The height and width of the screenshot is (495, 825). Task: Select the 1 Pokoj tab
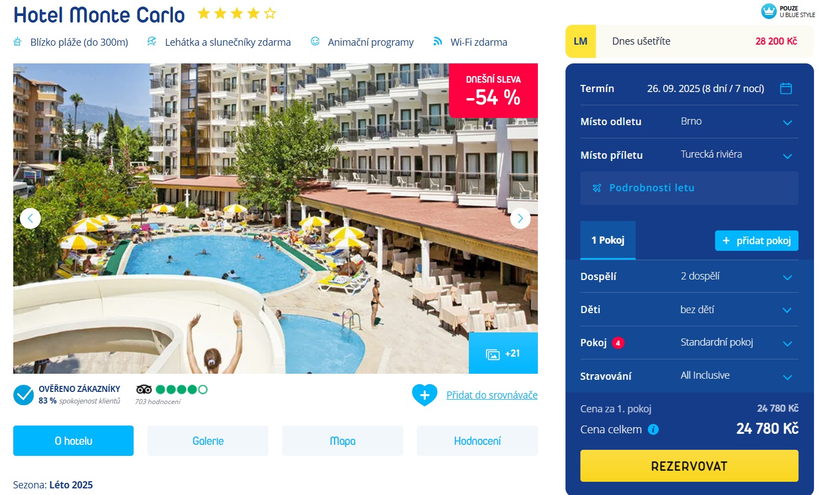click(x=608, y=240)
